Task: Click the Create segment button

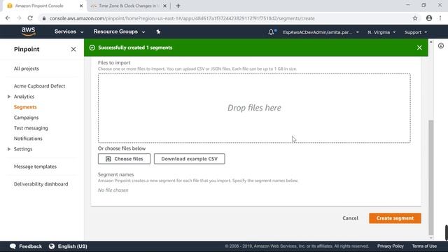Action: click(x=395, y=218)
